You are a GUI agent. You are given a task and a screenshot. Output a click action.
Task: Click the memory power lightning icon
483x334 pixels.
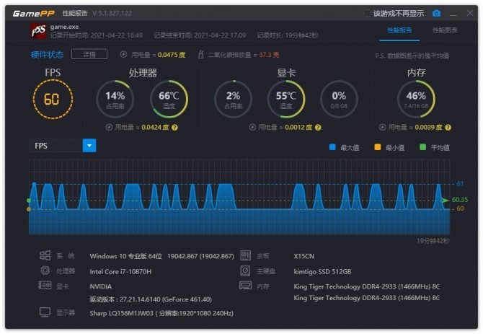(382, 127)
